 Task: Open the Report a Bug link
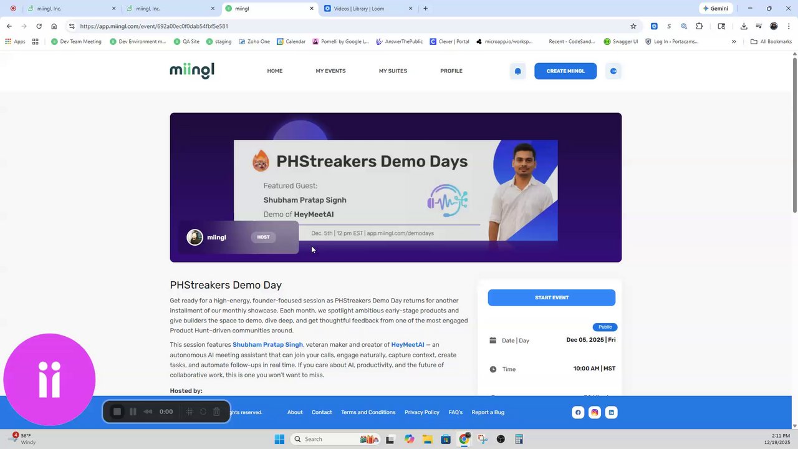pos(488,412)
